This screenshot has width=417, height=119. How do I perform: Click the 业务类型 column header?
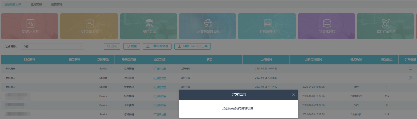click(x=160, y=60)
